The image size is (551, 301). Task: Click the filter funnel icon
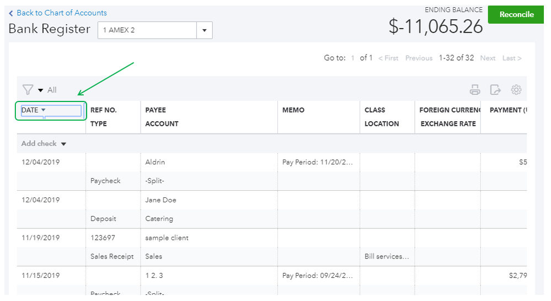click(x=28, y=90)
